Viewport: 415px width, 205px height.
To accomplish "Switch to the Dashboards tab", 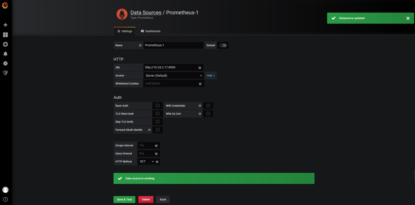I will [150, 31].
